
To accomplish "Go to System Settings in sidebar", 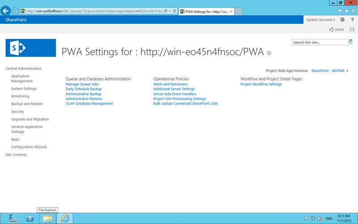I will coord(24,89).
